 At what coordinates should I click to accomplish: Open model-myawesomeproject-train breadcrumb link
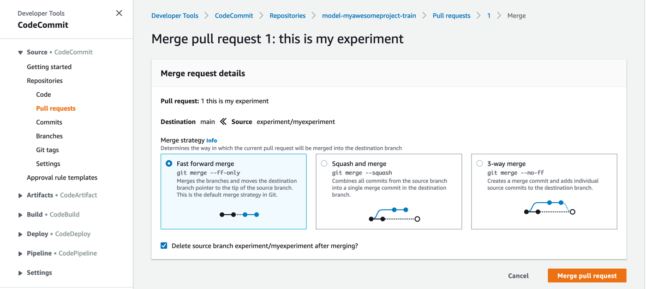click(x=369, y=15)
